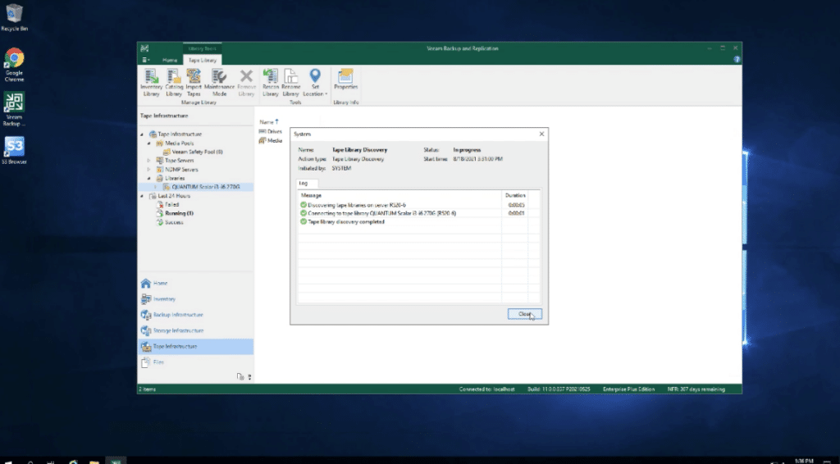Click the Inventory Library ribbon icon

point(151,83)
